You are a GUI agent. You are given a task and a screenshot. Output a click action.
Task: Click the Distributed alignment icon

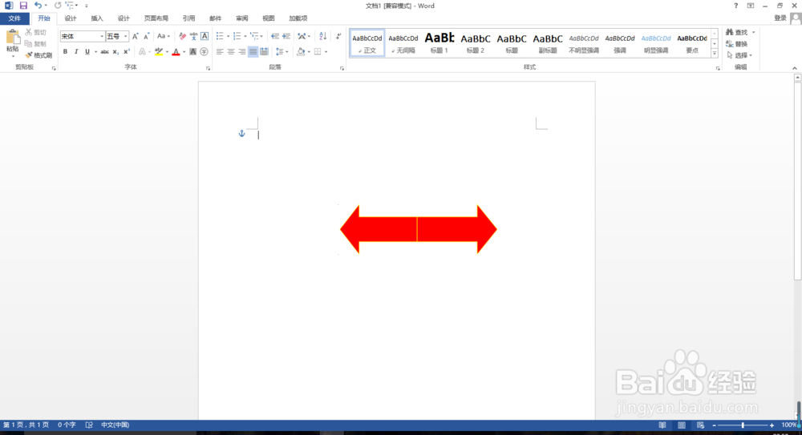[x=265, y=51]
